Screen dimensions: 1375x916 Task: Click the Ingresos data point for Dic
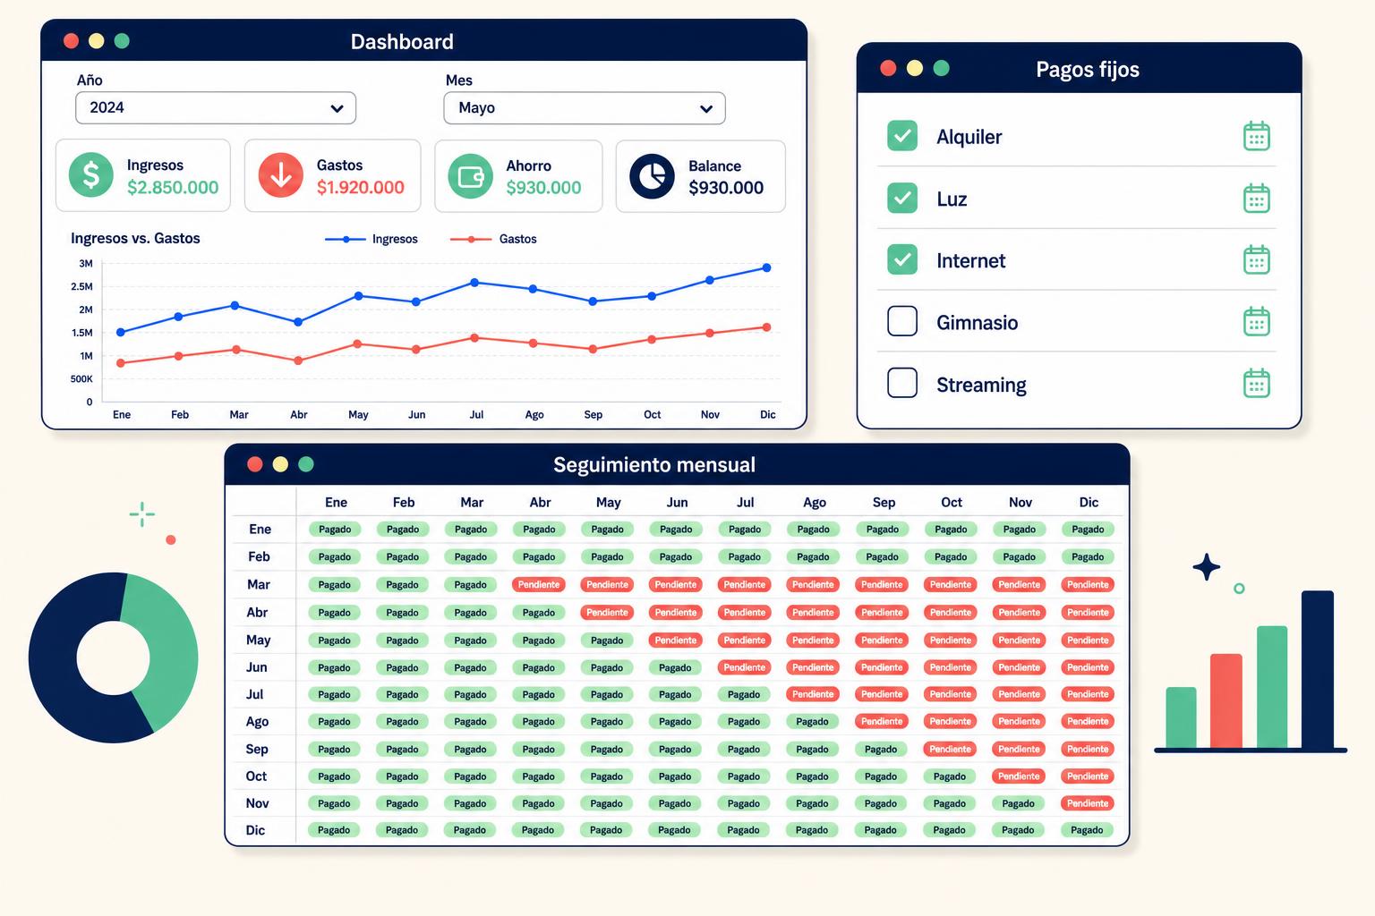point(767,267)
